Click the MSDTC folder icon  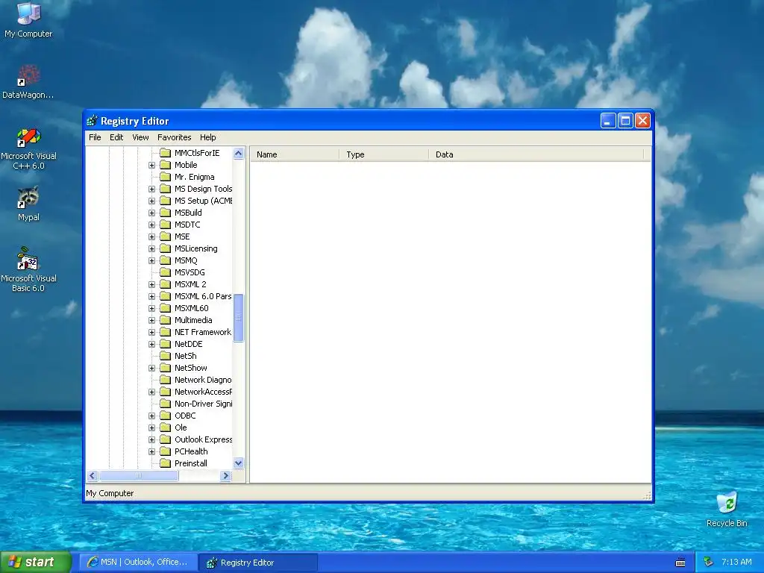click(x=166, y=225)
